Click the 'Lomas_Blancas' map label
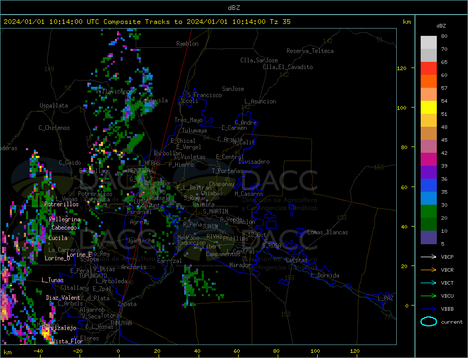The image size is (468, 358). [328, 232]
